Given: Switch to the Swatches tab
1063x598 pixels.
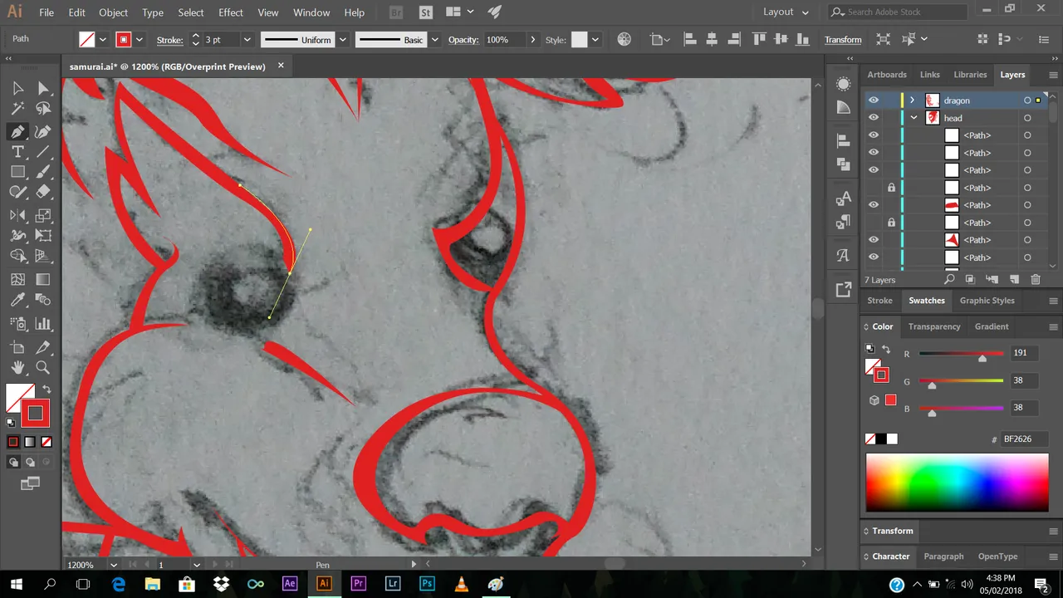Looking at the screenshot, I should [x=926, y=301].
